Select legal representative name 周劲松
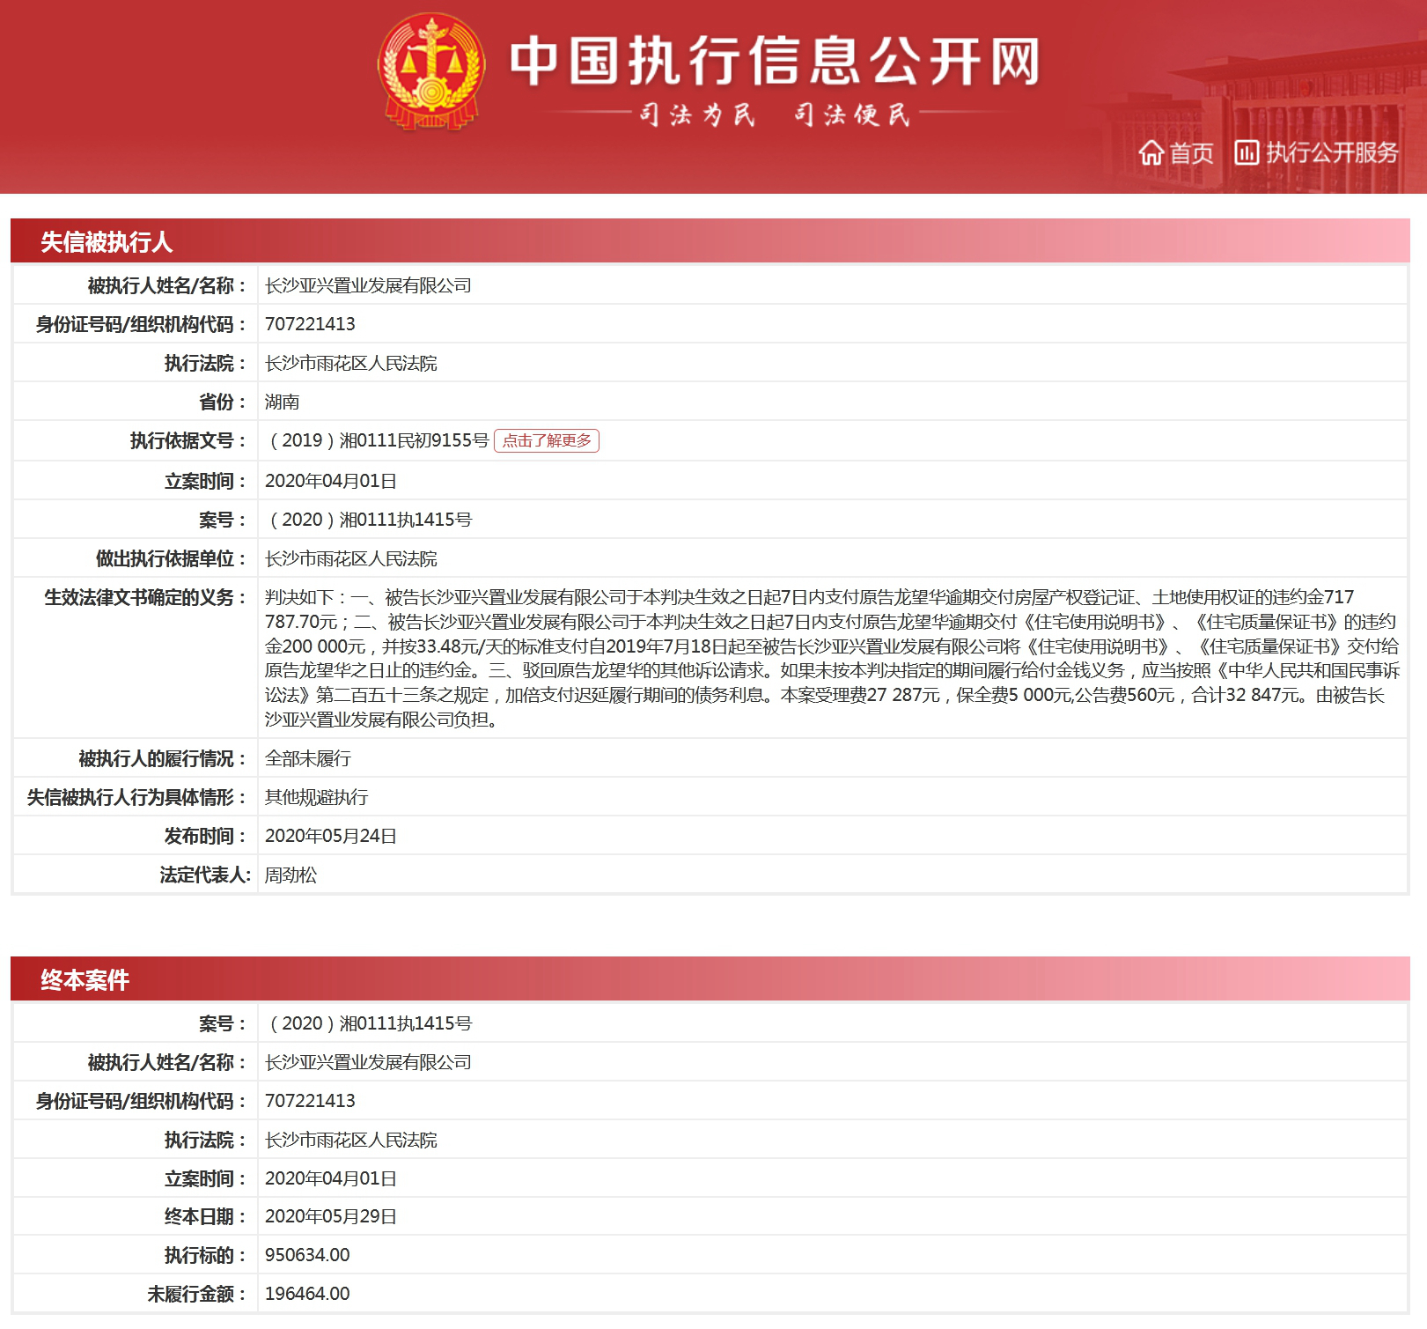Viewport: 1427px width, 1329px height. (291, 875)
